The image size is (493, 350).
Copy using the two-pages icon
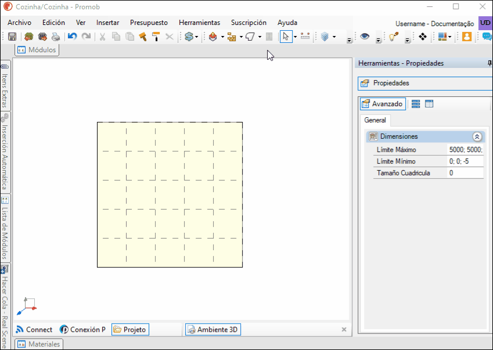(x=116, y=37)
